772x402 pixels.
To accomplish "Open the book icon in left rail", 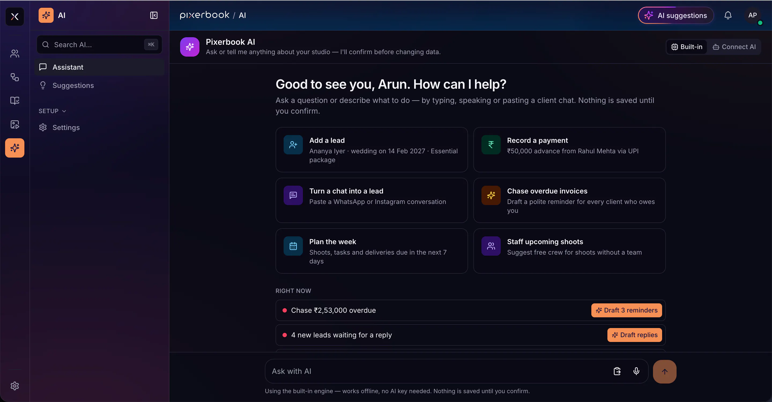I will coord(15,100).
